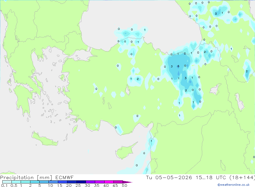Click the '0.1' legend scale label
Viewport: 255px width, 187px height.
tap(4, 185)
